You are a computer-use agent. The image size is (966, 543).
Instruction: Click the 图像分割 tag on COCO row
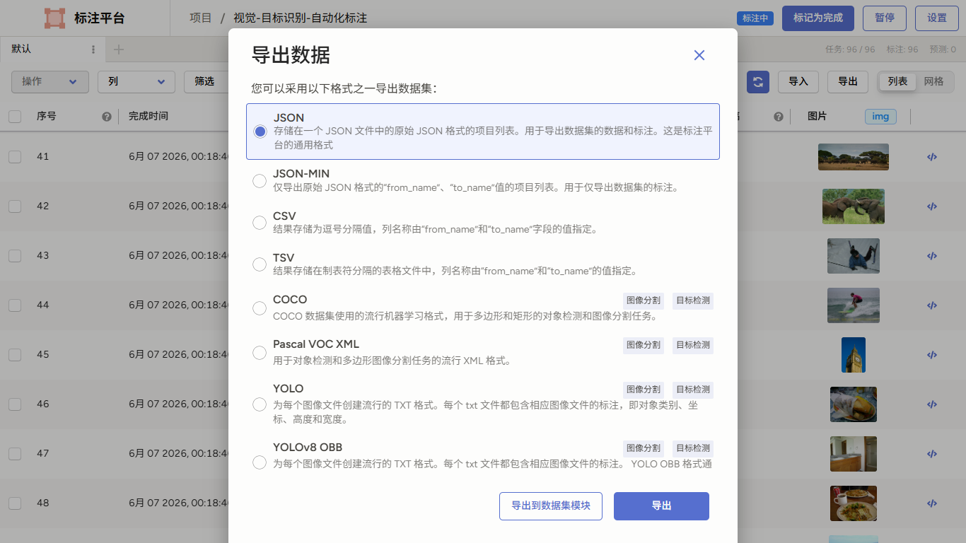(644, 300)
